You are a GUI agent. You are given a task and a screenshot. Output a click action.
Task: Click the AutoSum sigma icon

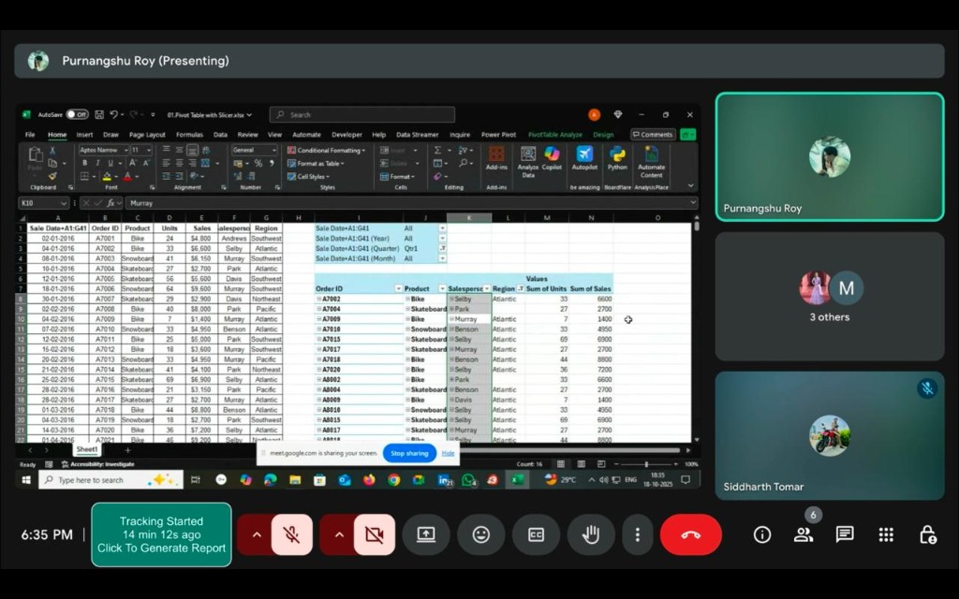[438, 150]
